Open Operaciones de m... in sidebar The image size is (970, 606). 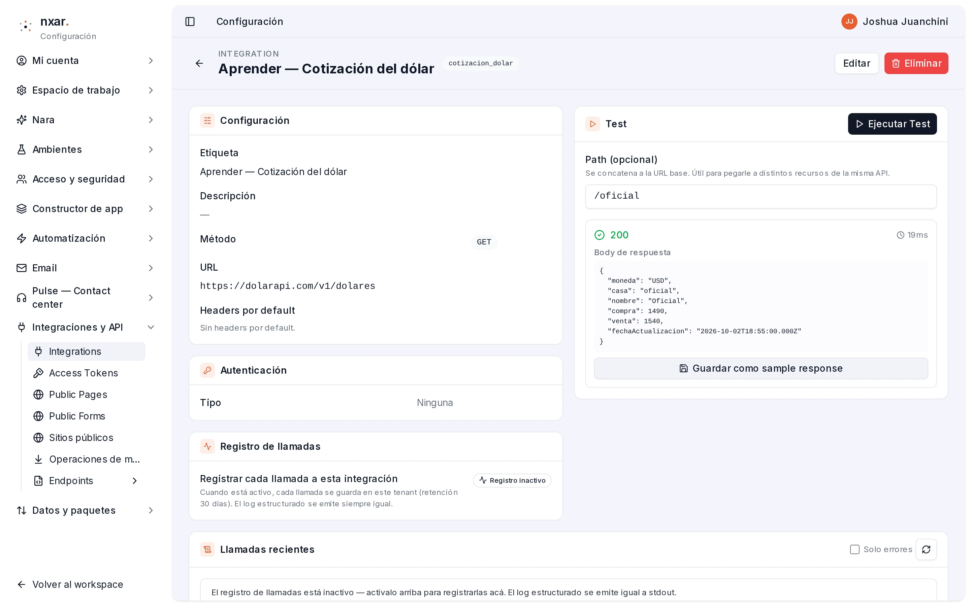point(87,459)
